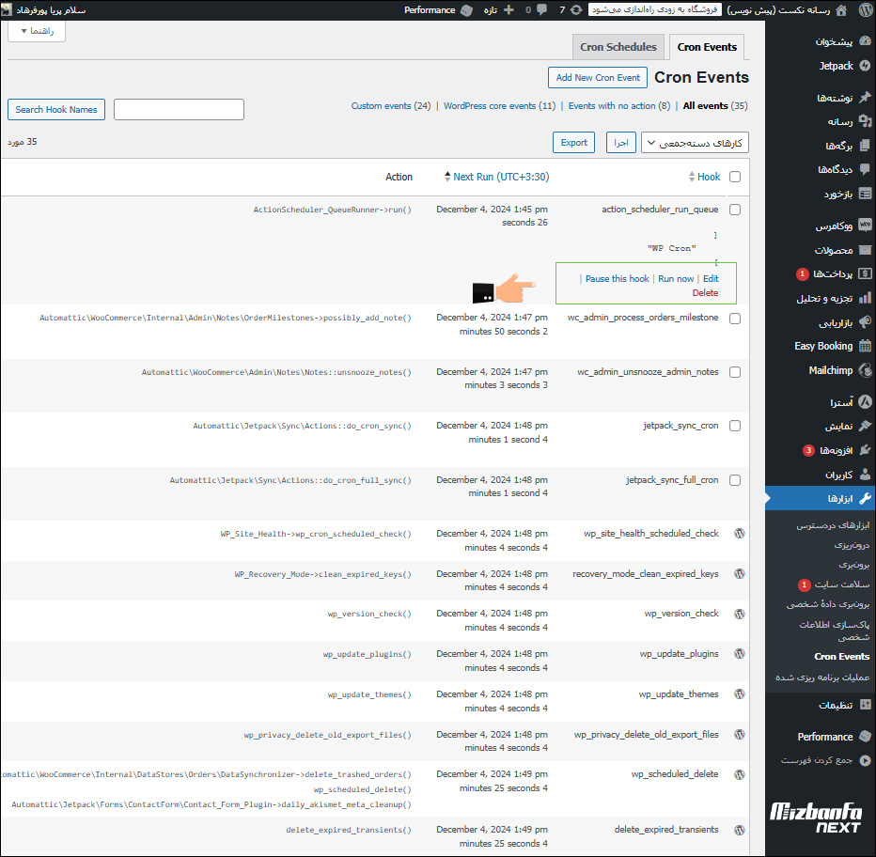Expand the Help (راهنما) panel
876x857 pixels.
click(x=37, y=31)
